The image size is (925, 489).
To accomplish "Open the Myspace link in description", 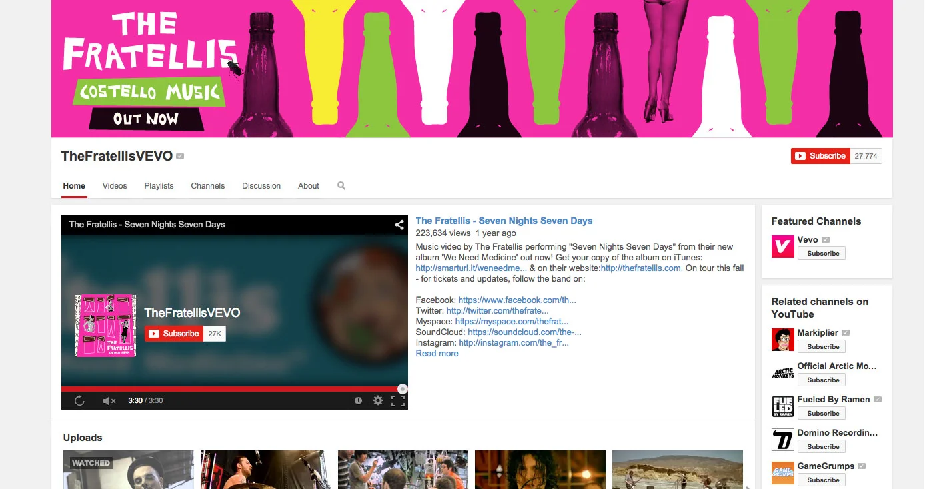I will point(512,322).
